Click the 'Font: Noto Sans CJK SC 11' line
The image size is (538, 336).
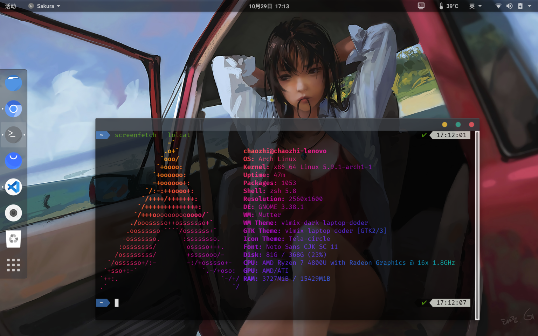click(291, 247)
